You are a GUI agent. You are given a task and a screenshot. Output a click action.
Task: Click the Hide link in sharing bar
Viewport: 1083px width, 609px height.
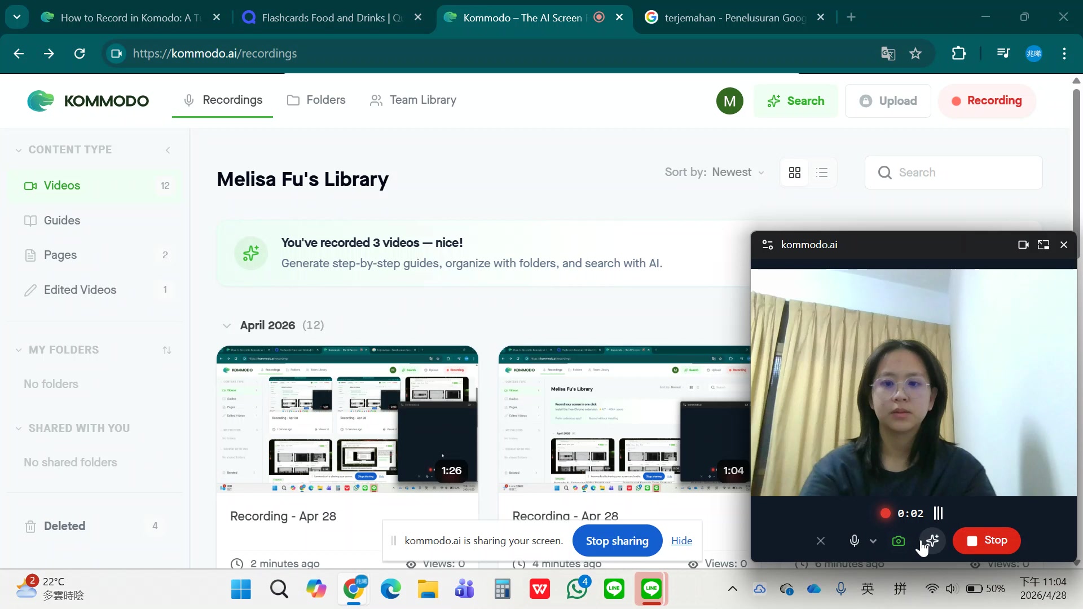[x=681, y=541]
